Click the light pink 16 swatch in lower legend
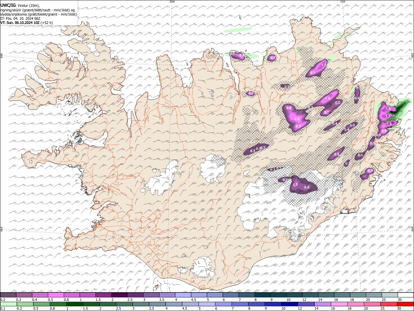The width and height of the screenshot is (414, 311). (x=339, y=304)
